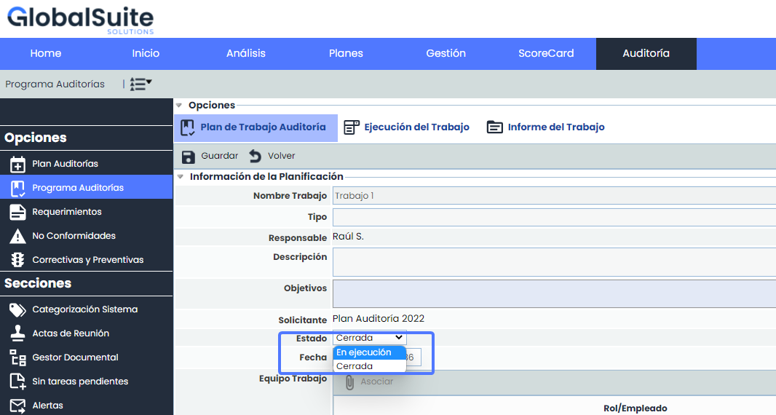Open the ScoreCard menu

point(546,53)
